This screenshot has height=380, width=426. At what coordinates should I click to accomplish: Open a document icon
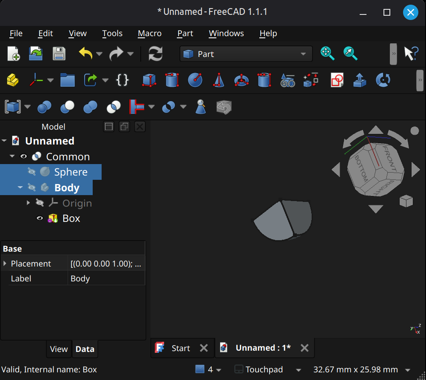(x=36, y=54)
